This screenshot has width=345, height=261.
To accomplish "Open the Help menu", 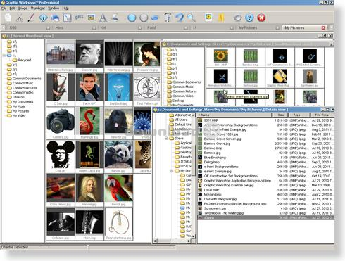I will 65,8.
